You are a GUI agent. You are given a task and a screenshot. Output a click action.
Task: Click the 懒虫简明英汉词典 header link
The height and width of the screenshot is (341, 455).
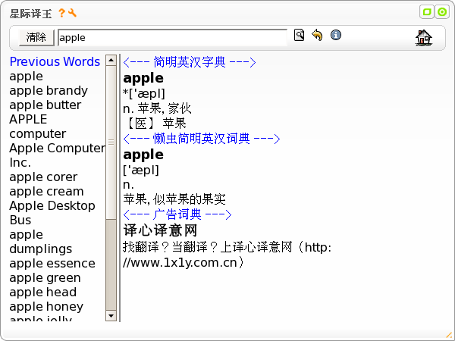(x=202, y=139)
